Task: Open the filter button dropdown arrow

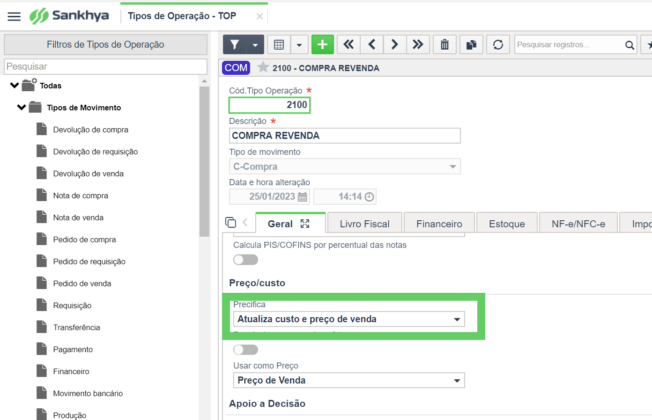Action: pos(255,44)
